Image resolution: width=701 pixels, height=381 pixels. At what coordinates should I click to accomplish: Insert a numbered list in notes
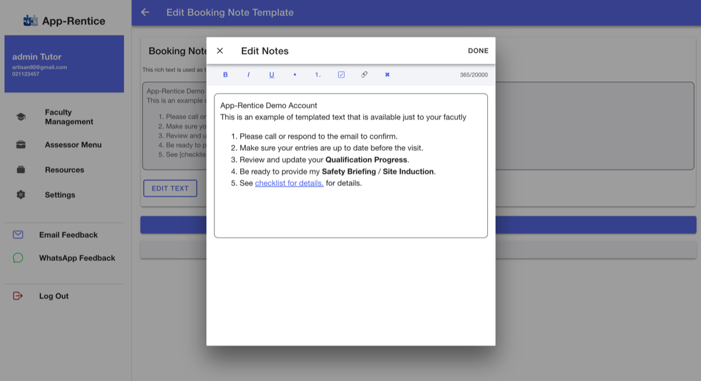(x=318, y=75)
